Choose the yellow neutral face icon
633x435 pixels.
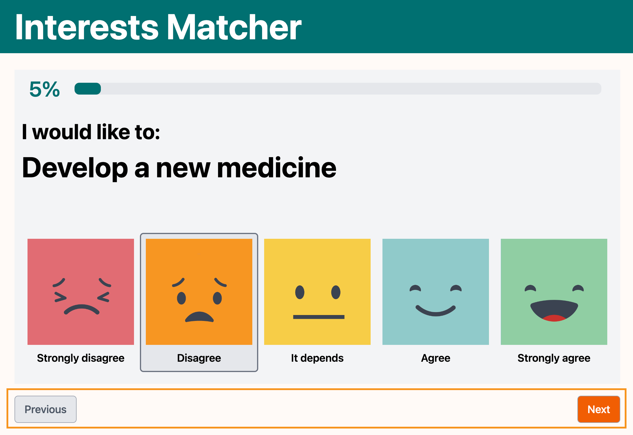point(317,292)
